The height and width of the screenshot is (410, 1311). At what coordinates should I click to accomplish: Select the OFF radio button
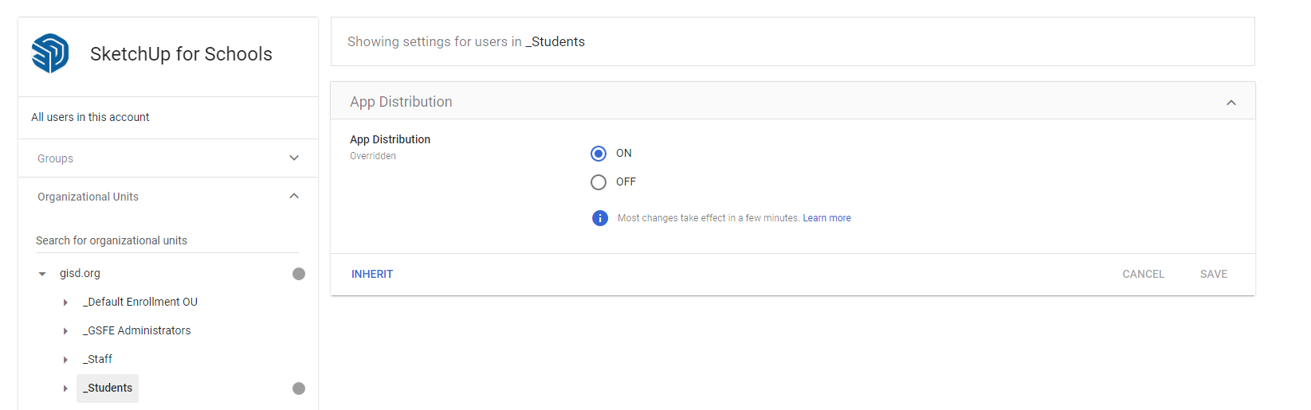coord(599,182)
